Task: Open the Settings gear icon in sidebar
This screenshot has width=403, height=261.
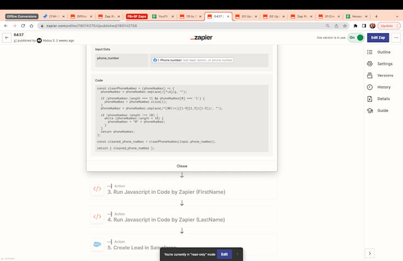Action: [370, 64]
